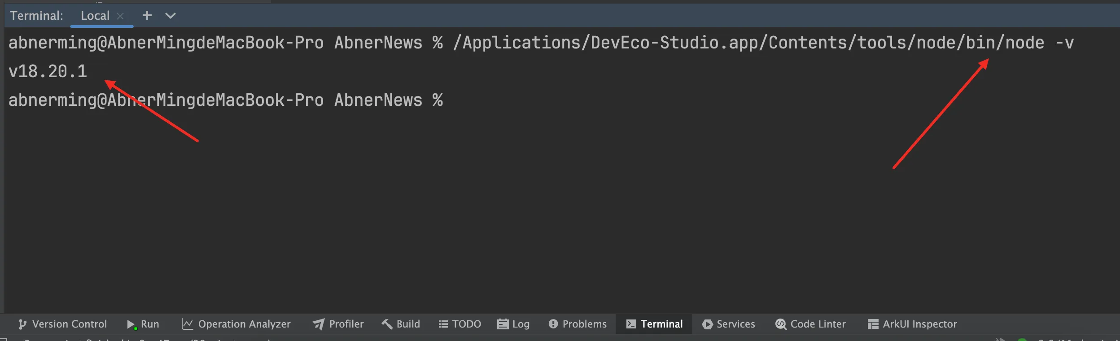Open the Log tool window

click(x=514, y=324)
